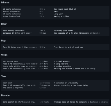111x106 pixels.
Task: Click 'Read 1 MB sequentially from memory'
Action: pos(20,64)
